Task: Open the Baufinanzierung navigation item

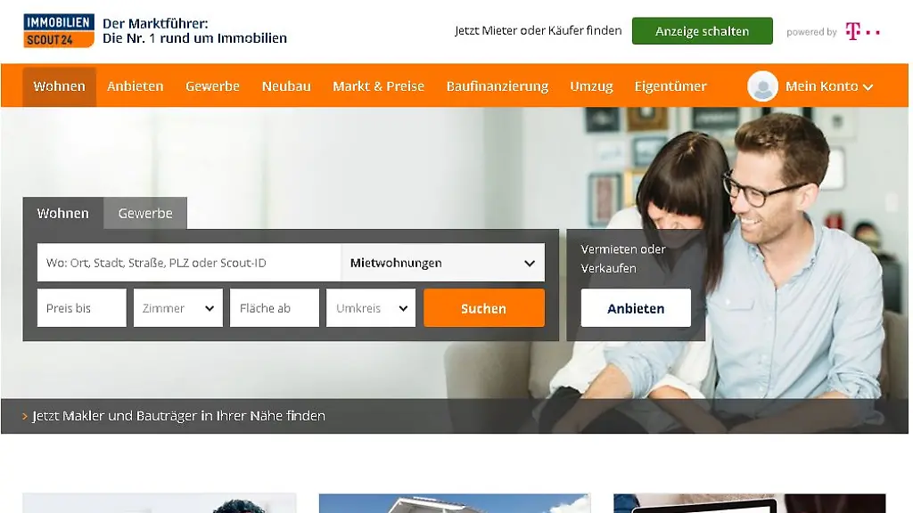Action: (498, 86)
